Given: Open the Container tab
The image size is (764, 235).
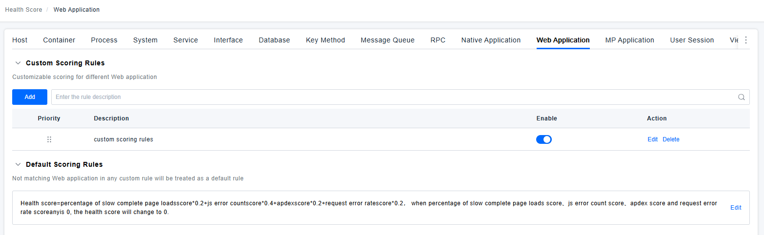Looking at the screenshot, I should click(x=59, y=40).
